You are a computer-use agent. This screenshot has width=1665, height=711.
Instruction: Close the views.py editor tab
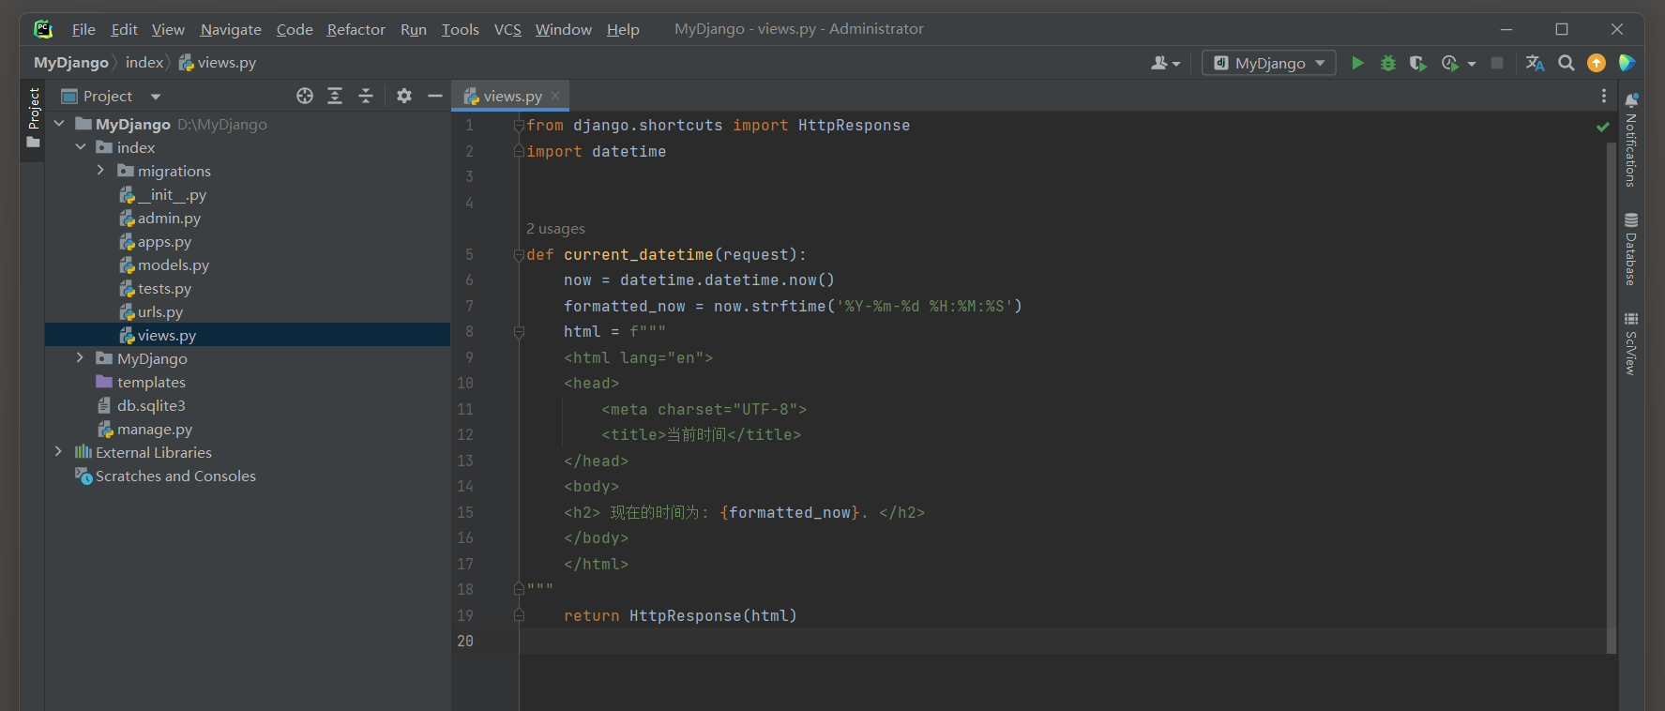556,96
